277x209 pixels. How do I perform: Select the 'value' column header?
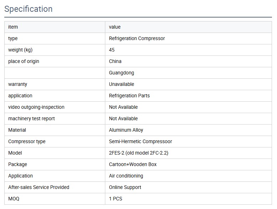click(x=115, y=27)
